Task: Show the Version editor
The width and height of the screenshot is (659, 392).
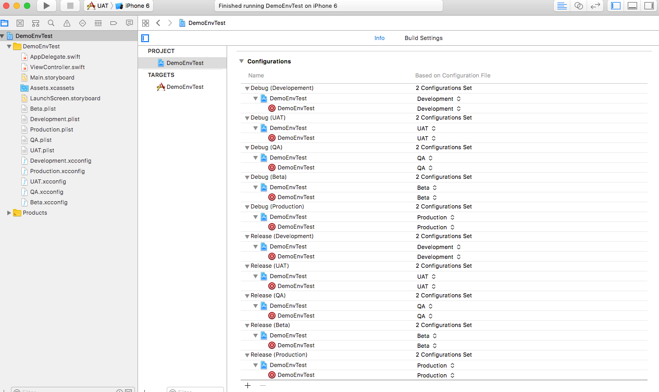Action: [595, 6]
